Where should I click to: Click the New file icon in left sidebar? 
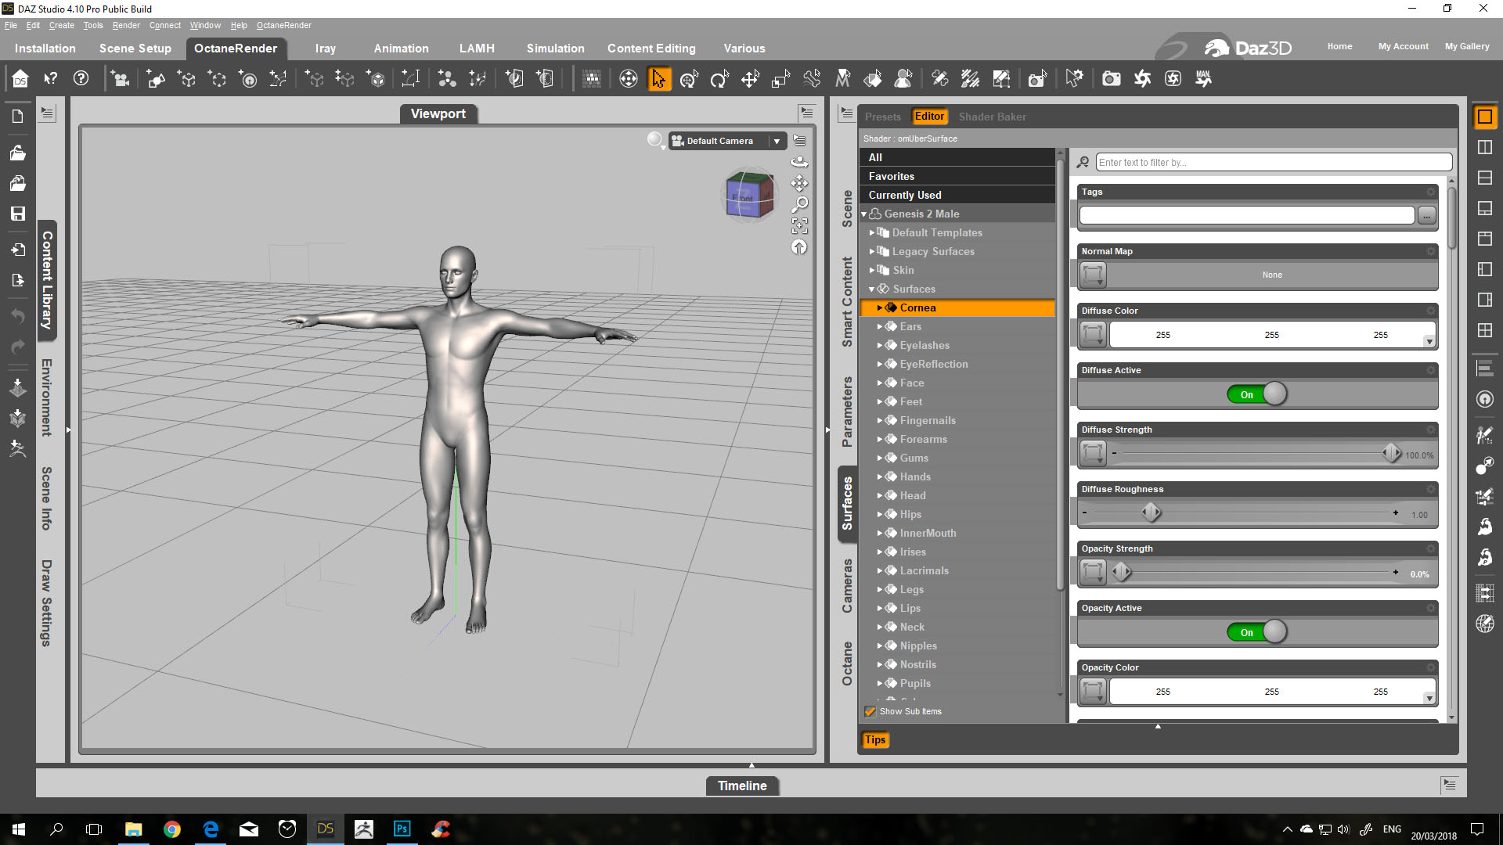pyautogui.click(x=17, y=117)
